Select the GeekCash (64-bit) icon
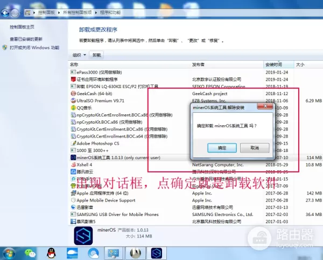 (73, 93)
